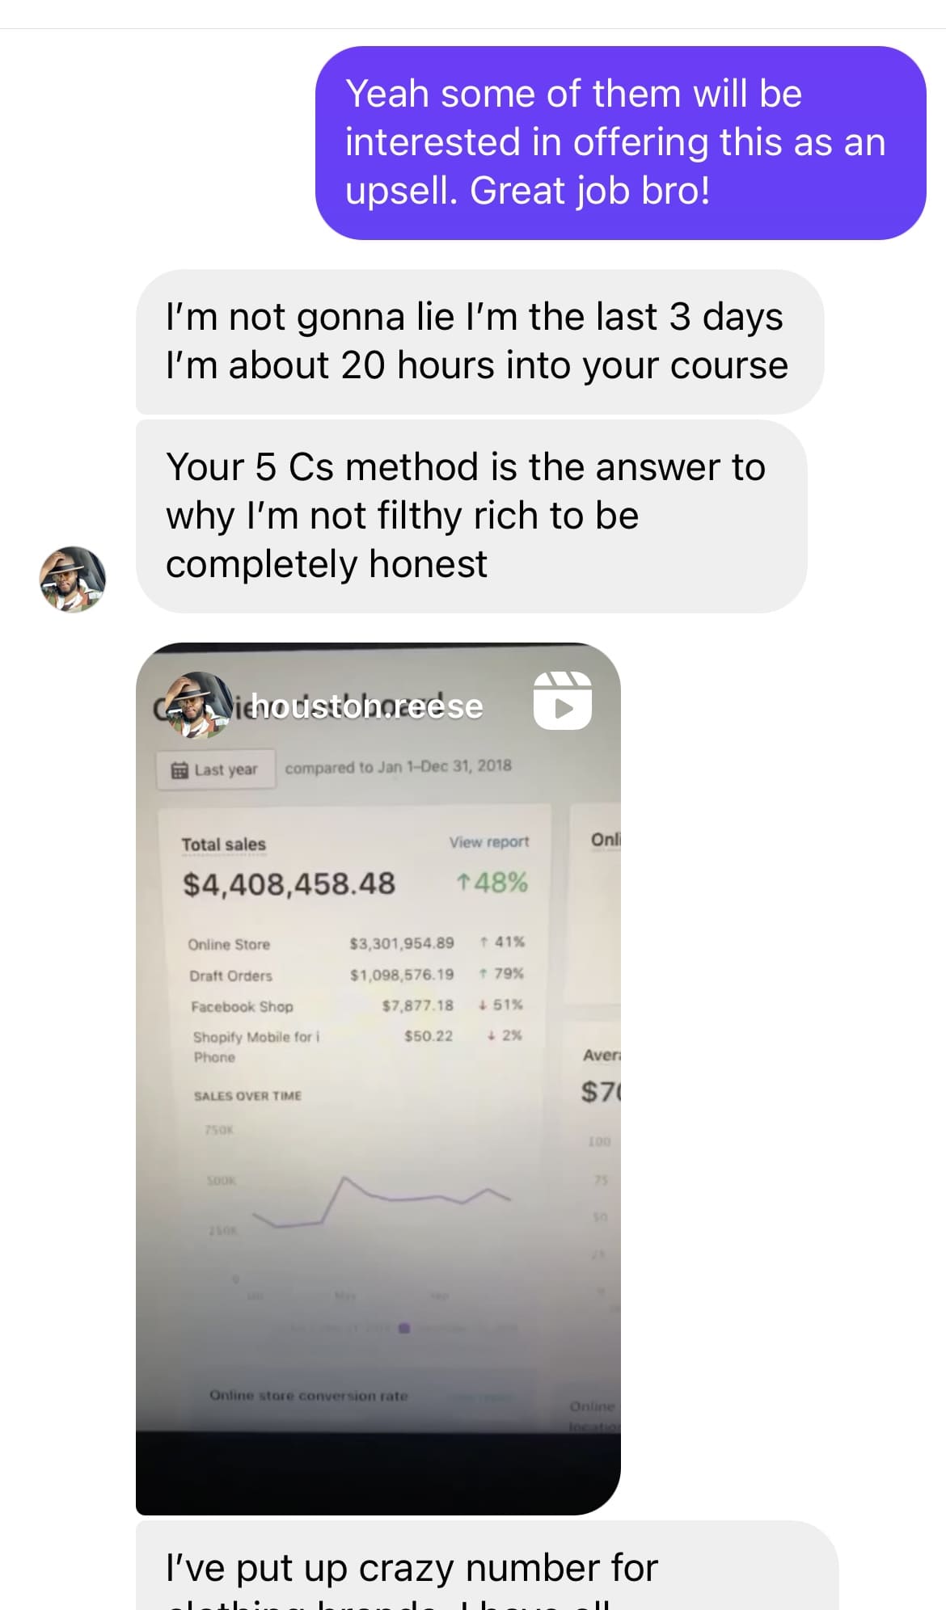Select the Online Store sales row

(356, 943)
